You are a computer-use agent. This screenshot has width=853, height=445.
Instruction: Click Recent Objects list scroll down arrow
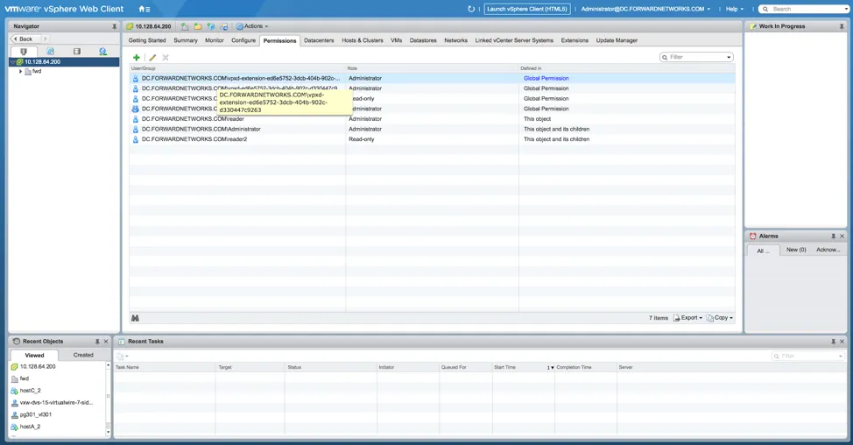click(109, 433)
